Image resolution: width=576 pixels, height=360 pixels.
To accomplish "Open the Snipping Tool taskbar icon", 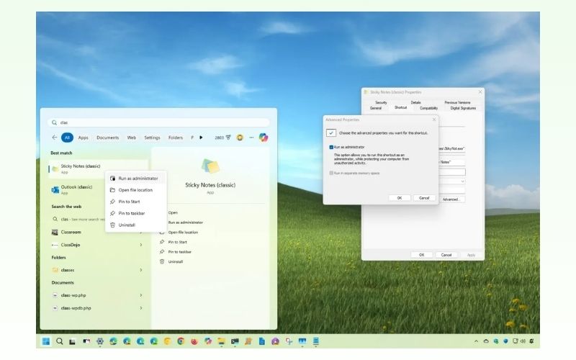I will pos(289,341).
